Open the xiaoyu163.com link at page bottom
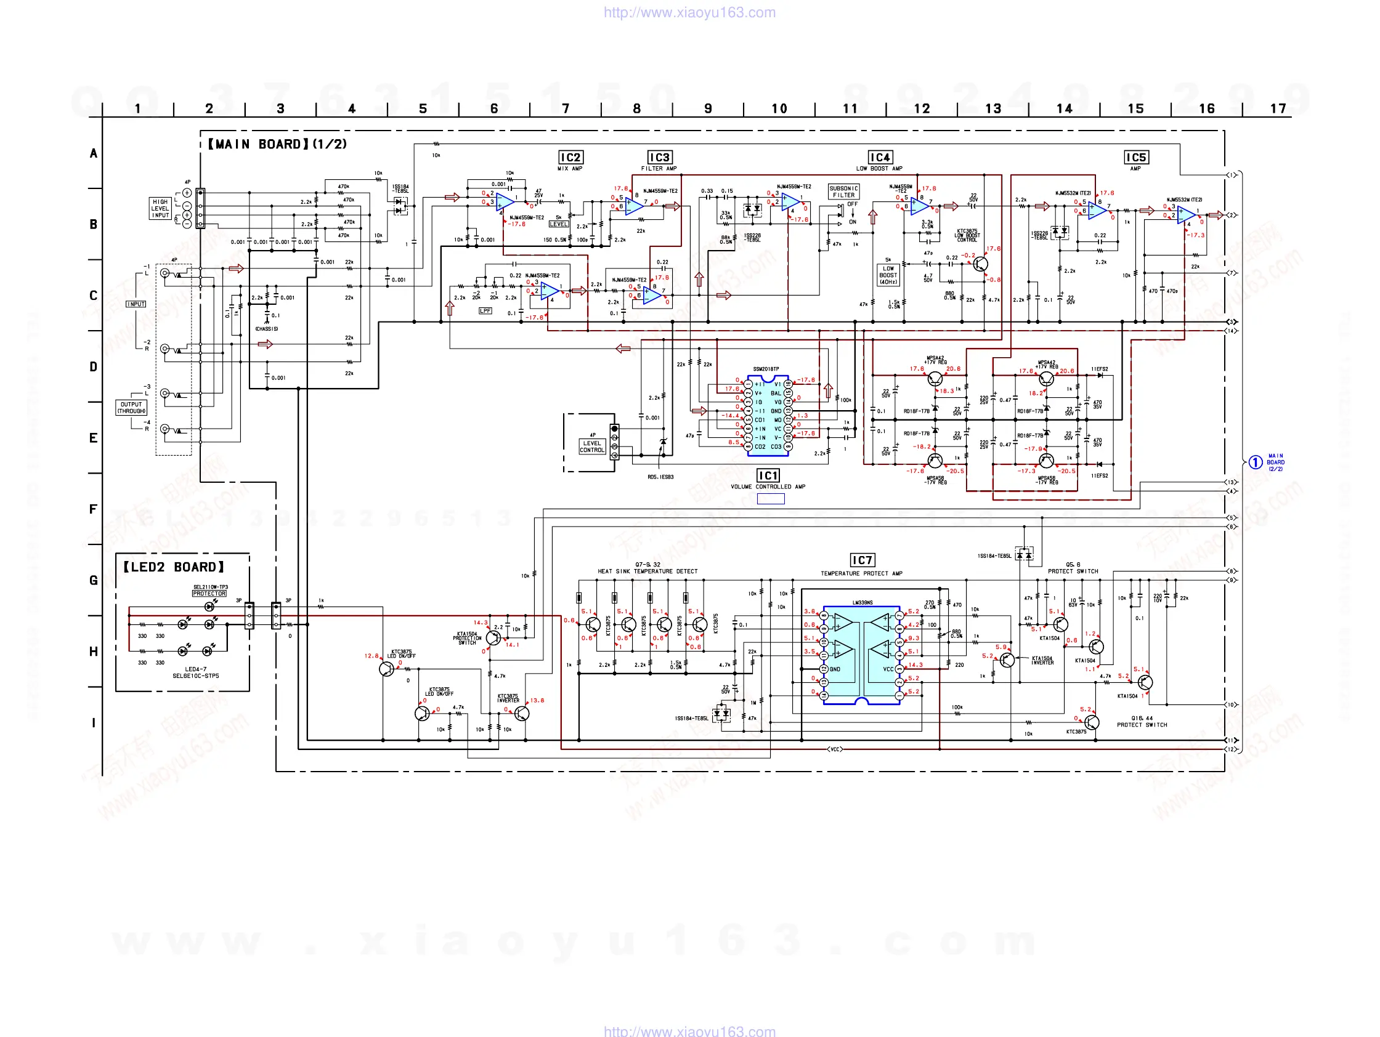The width and height of the screenshot is (1380, 1037). coord(689,1031)
